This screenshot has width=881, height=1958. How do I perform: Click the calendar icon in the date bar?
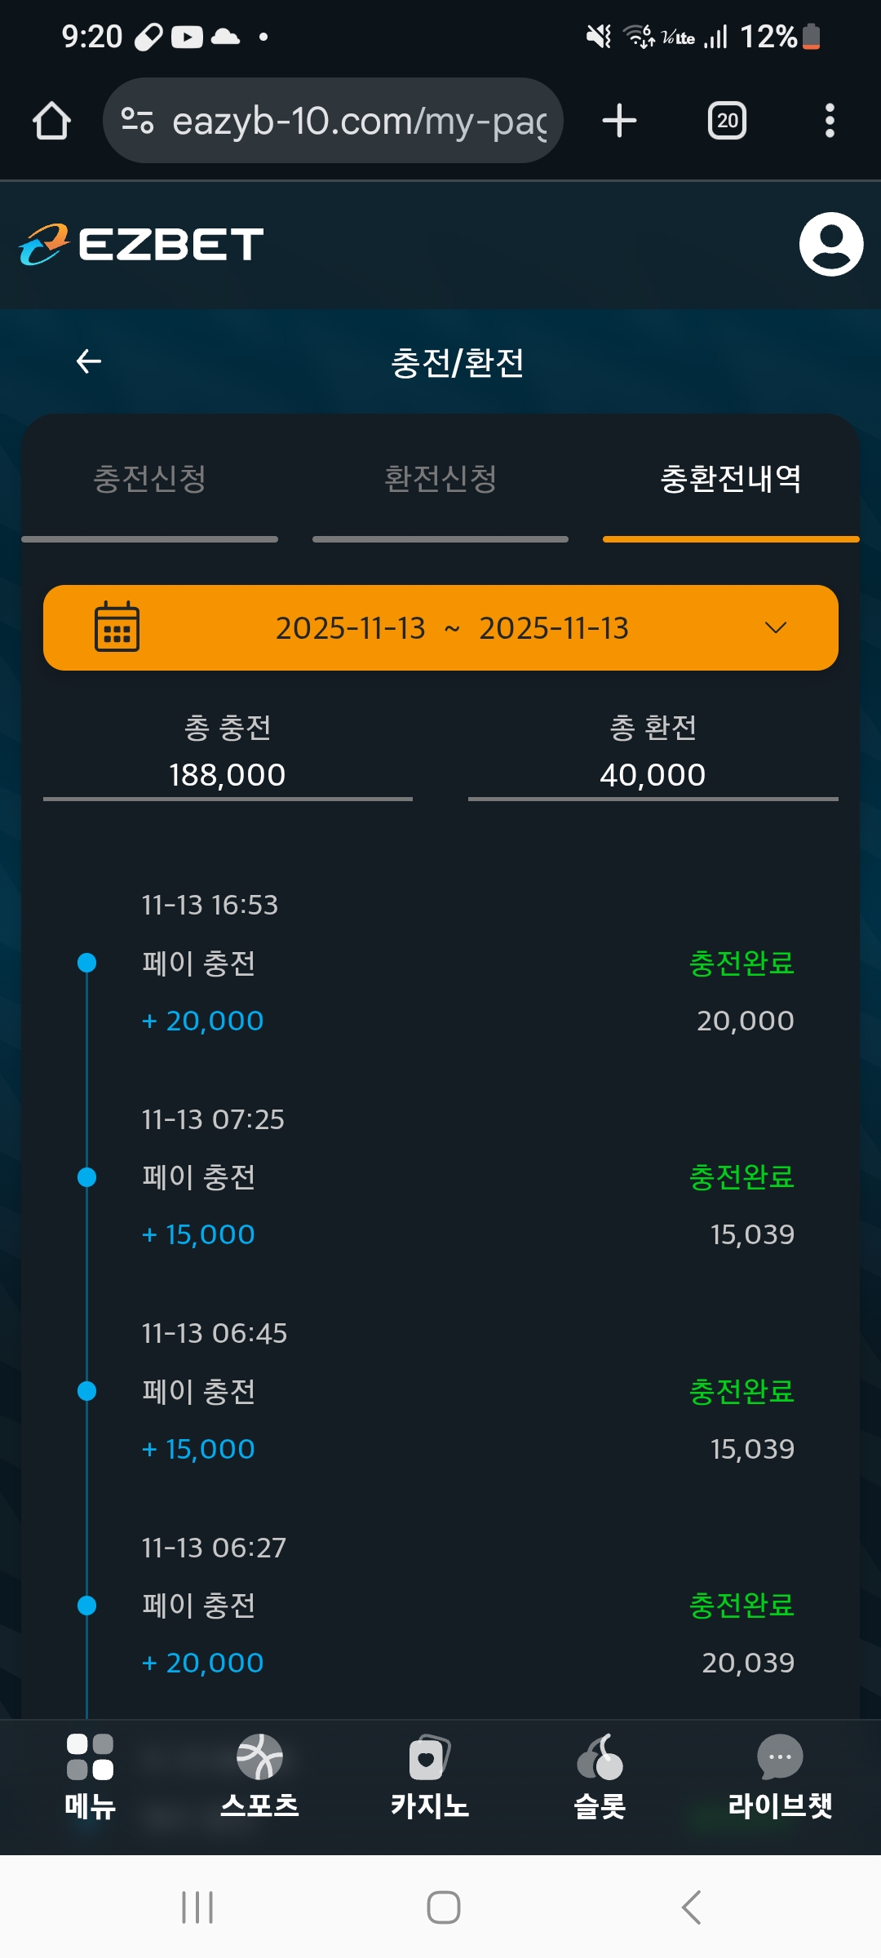click(x=117, y=627)
